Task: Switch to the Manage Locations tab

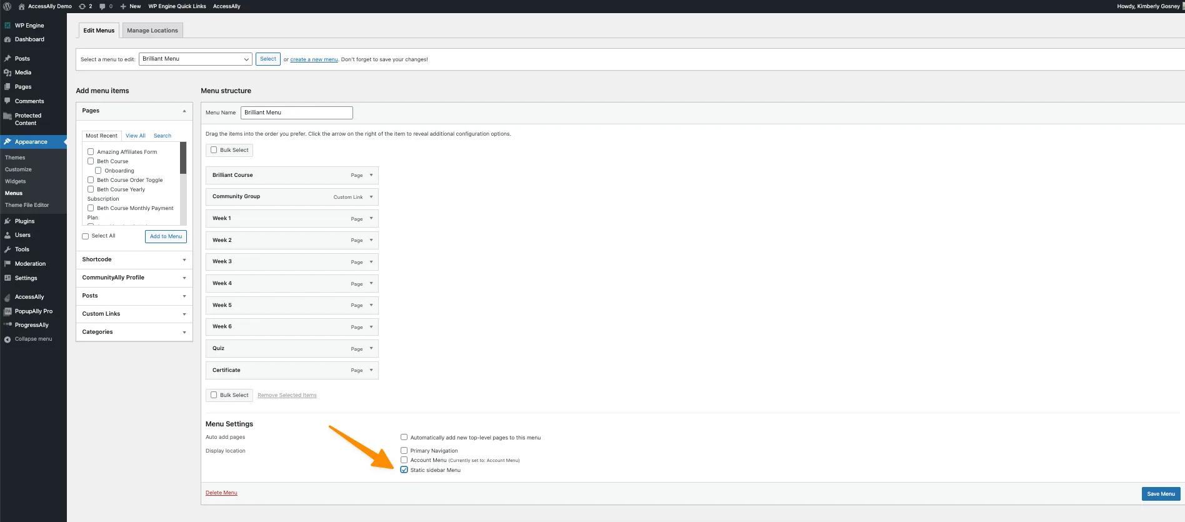Action: pos(152,31)
